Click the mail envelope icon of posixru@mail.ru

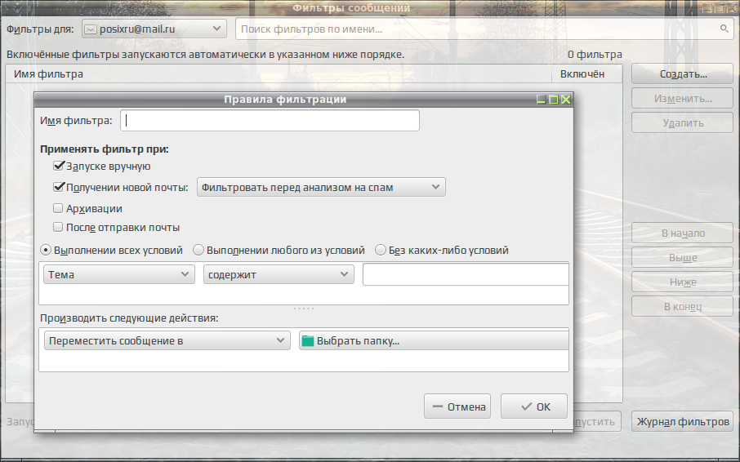click(x=91, y=29)
